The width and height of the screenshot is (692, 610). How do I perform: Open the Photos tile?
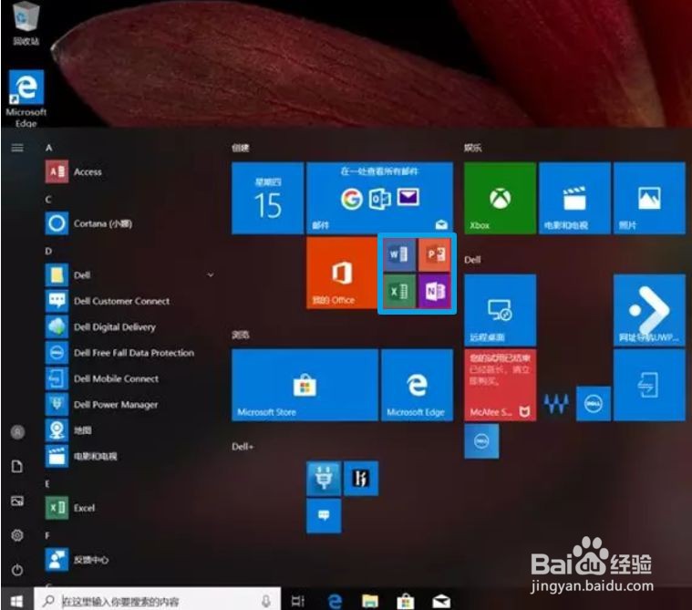(649, 198)
